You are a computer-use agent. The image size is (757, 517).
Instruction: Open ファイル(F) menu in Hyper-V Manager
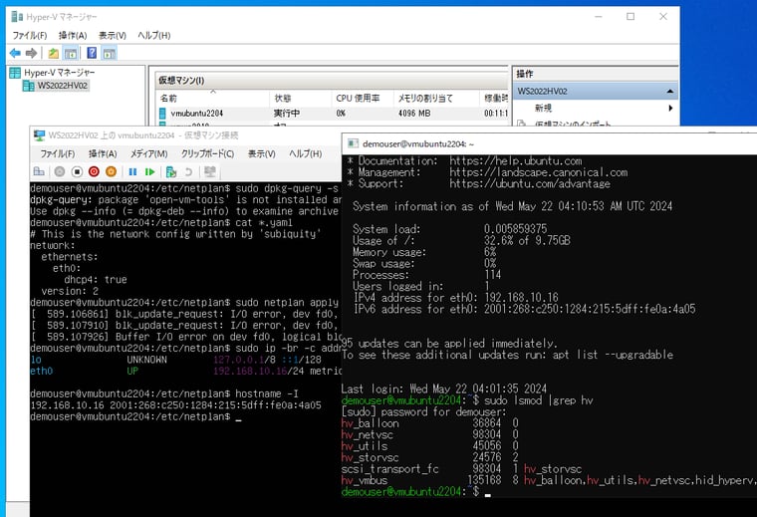(x=30, y=35)
